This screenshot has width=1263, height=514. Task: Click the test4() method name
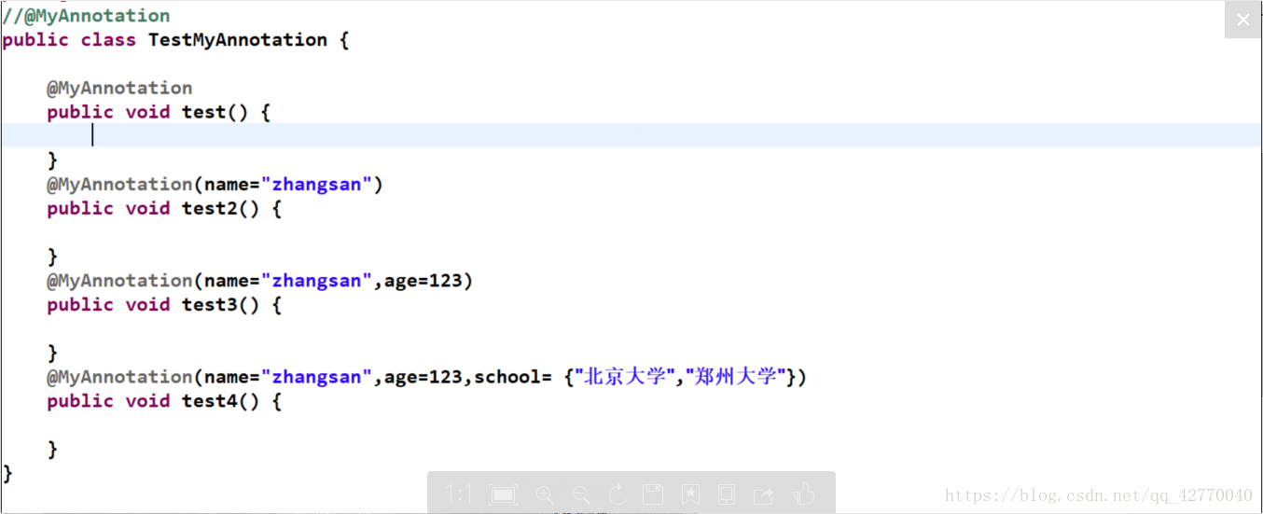pyautogui.click(x=221, y=401)
